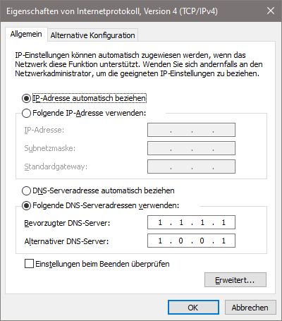Switch to the Allgemein tab
The height and width of the screenshot is (321, 282).
[x=26, y=35]
